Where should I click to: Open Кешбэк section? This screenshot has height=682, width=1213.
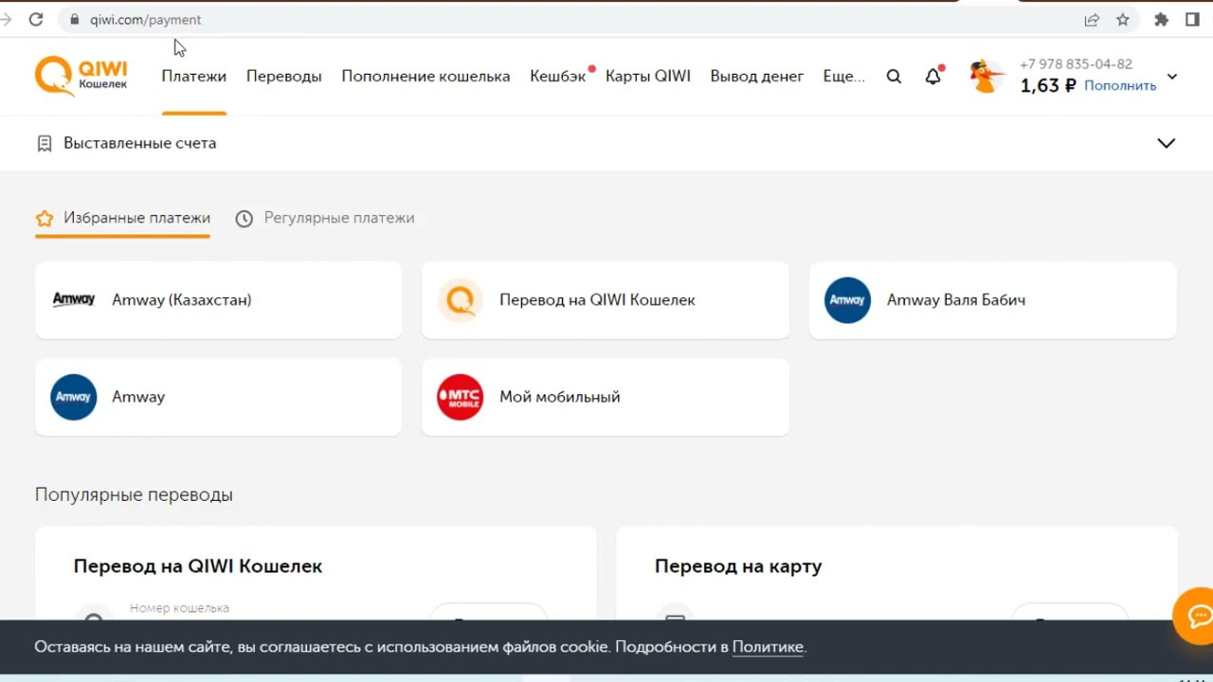pos(558,76)
